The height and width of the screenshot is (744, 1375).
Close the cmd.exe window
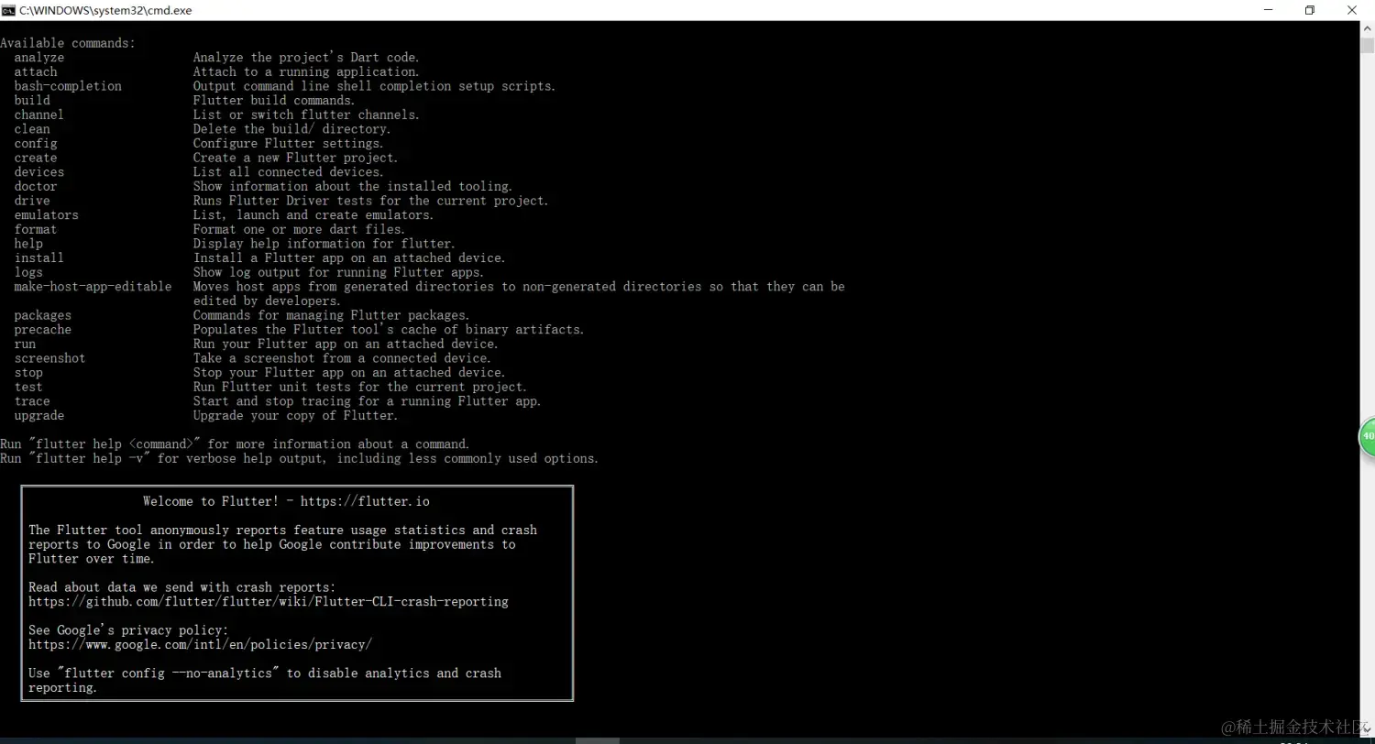click(1352, 10)
